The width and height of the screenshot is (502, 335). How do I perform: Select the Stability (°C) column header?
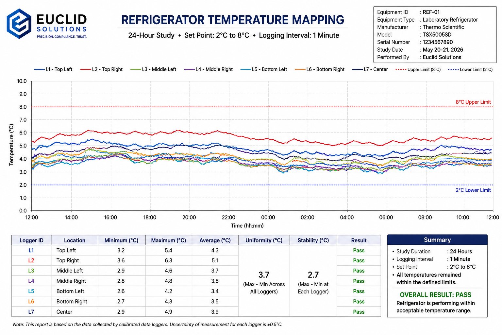pos(313,240)
